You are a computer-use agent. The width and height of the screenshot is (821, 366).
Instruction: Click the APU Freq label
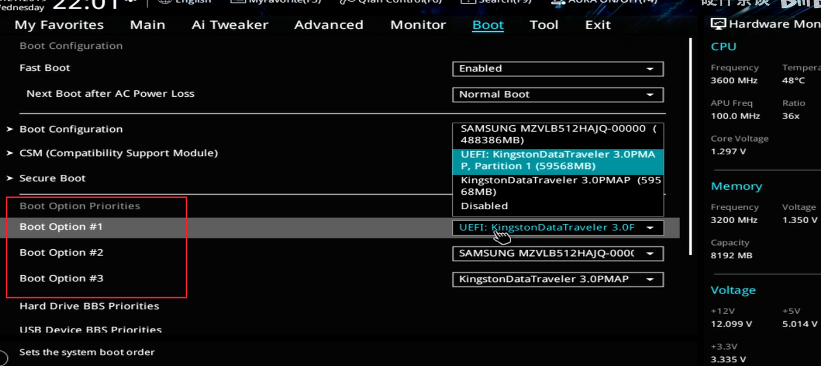point(731,103)
